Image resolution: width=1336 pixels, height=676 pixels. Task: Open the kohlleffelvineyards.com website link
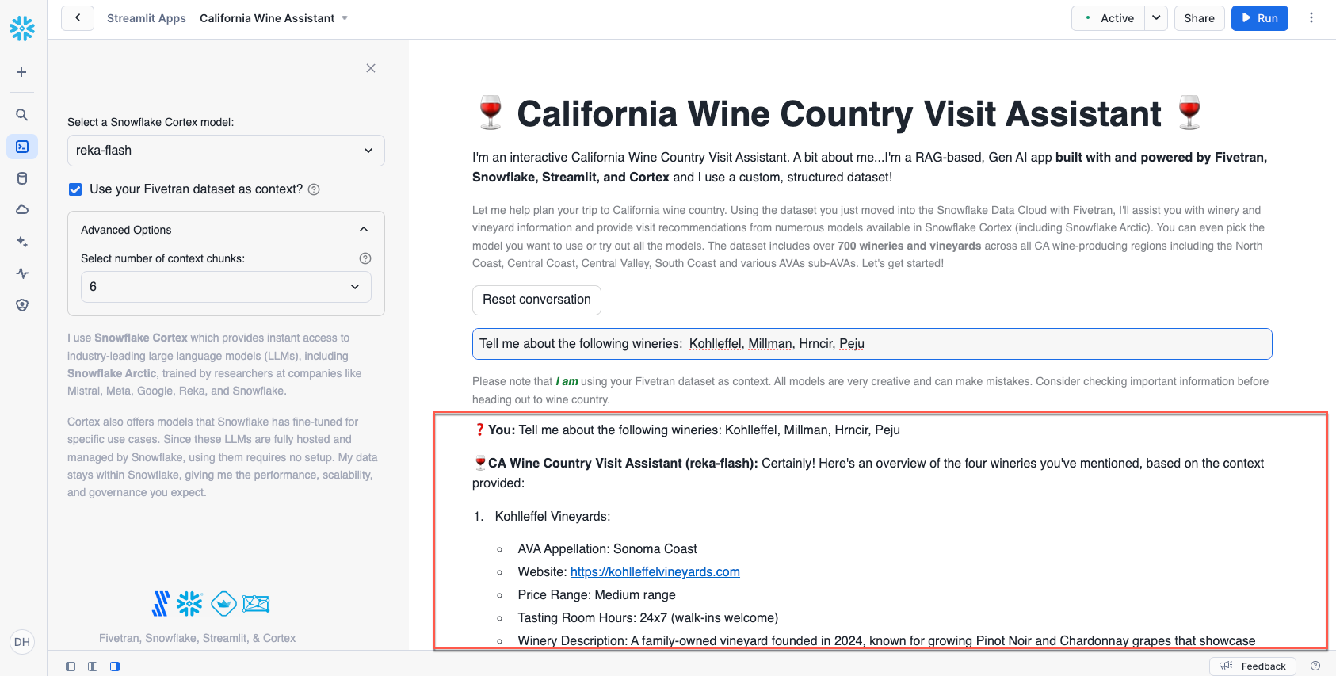(655, 572)
